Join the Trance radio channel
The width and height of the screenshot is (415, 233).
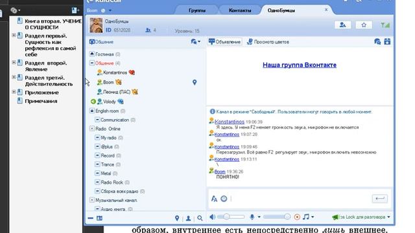pos(108,164)
